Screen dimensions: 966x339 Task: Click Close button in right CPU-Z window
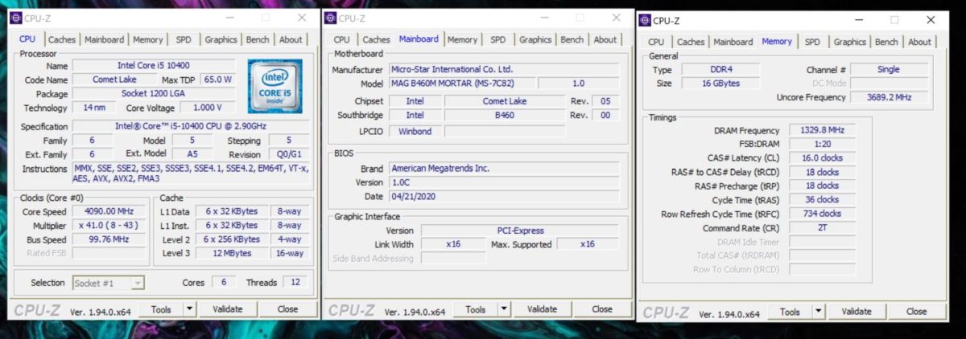[x=917, y=312]
